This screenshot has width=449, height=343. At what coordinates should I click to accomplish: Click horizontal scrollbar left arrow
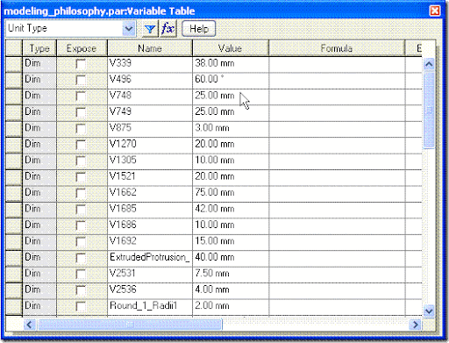(29, 325)
